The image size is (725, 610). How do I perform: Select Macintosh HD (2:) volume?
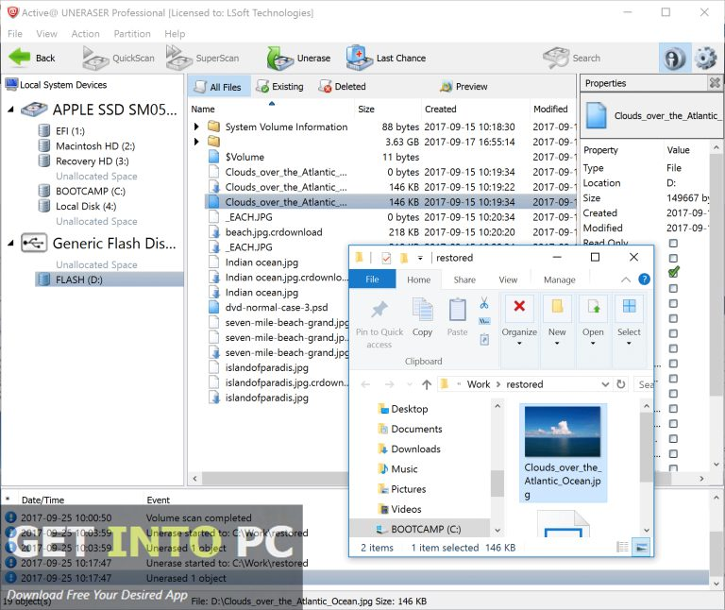94,146
